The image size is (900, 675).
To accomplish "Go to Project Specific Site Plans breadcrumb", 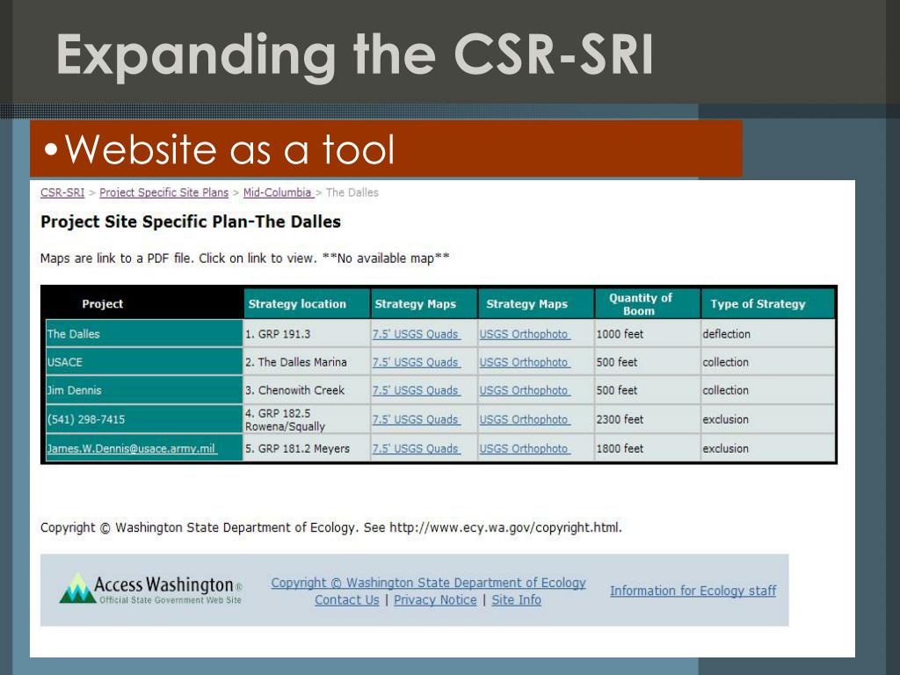I will tap(163, 192).
